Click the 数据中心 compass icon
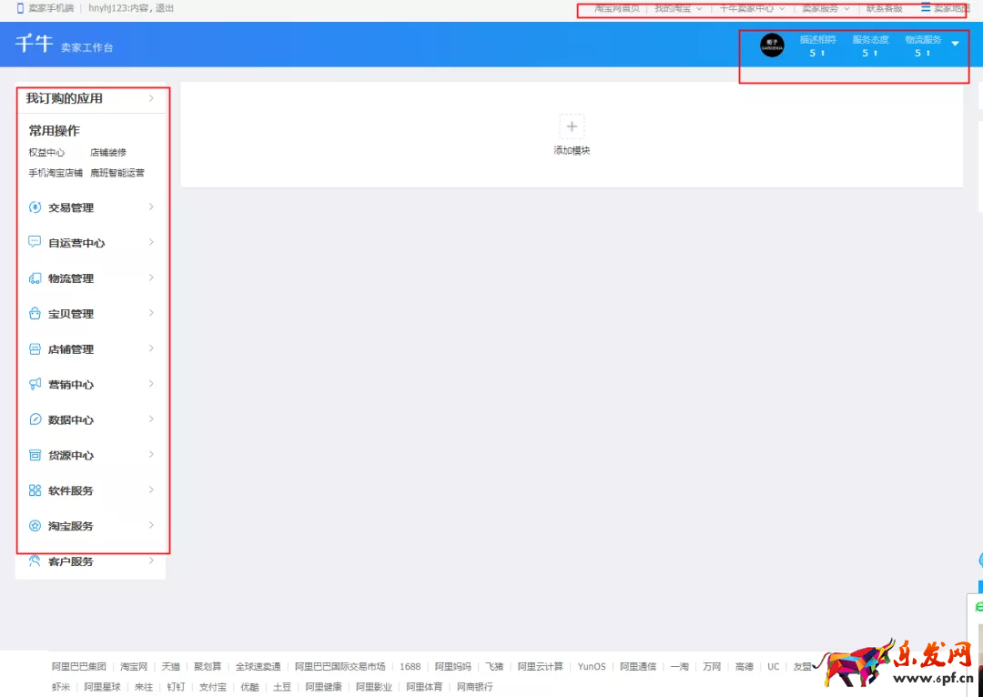The height and width of the screenshot is (697, 983). pos(35,419)
